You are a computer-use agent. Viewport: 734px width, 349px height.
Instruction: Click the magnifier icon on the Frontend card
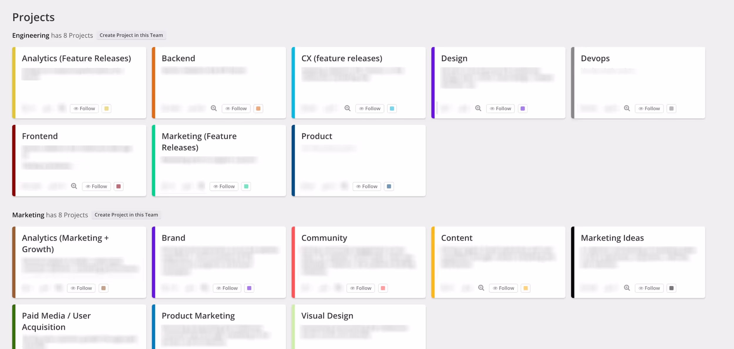pos(74,186)
